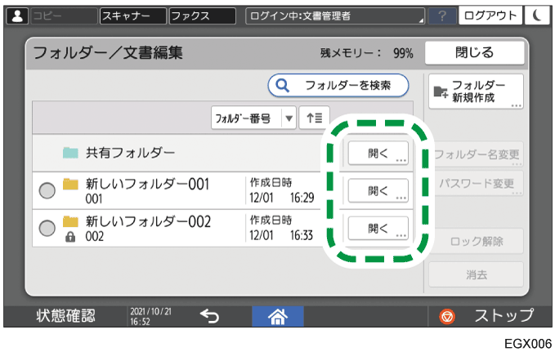The width and height of the screenshot is (555, 352).
Task: Switch to the Fax (ファクス) function
Action: [203, 16]
